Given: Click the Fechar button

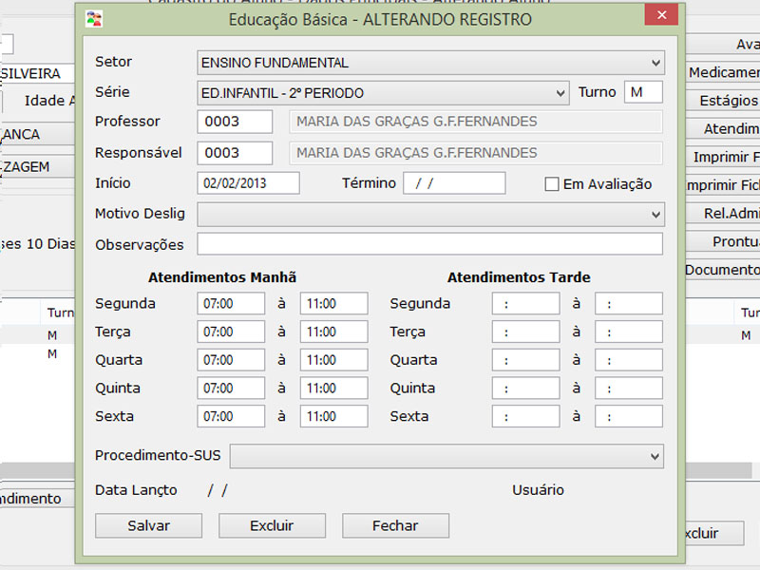Looking at the screenshot, I should coord(395,525).
